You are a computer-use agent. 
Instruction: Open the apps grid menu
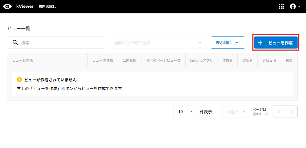click(x=281, y=7)
